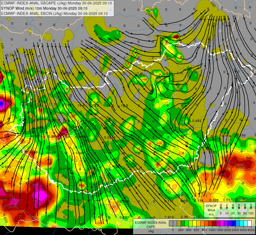Click the '0.371' value on the map
This screenshot has width=256, height=235.
5,199
